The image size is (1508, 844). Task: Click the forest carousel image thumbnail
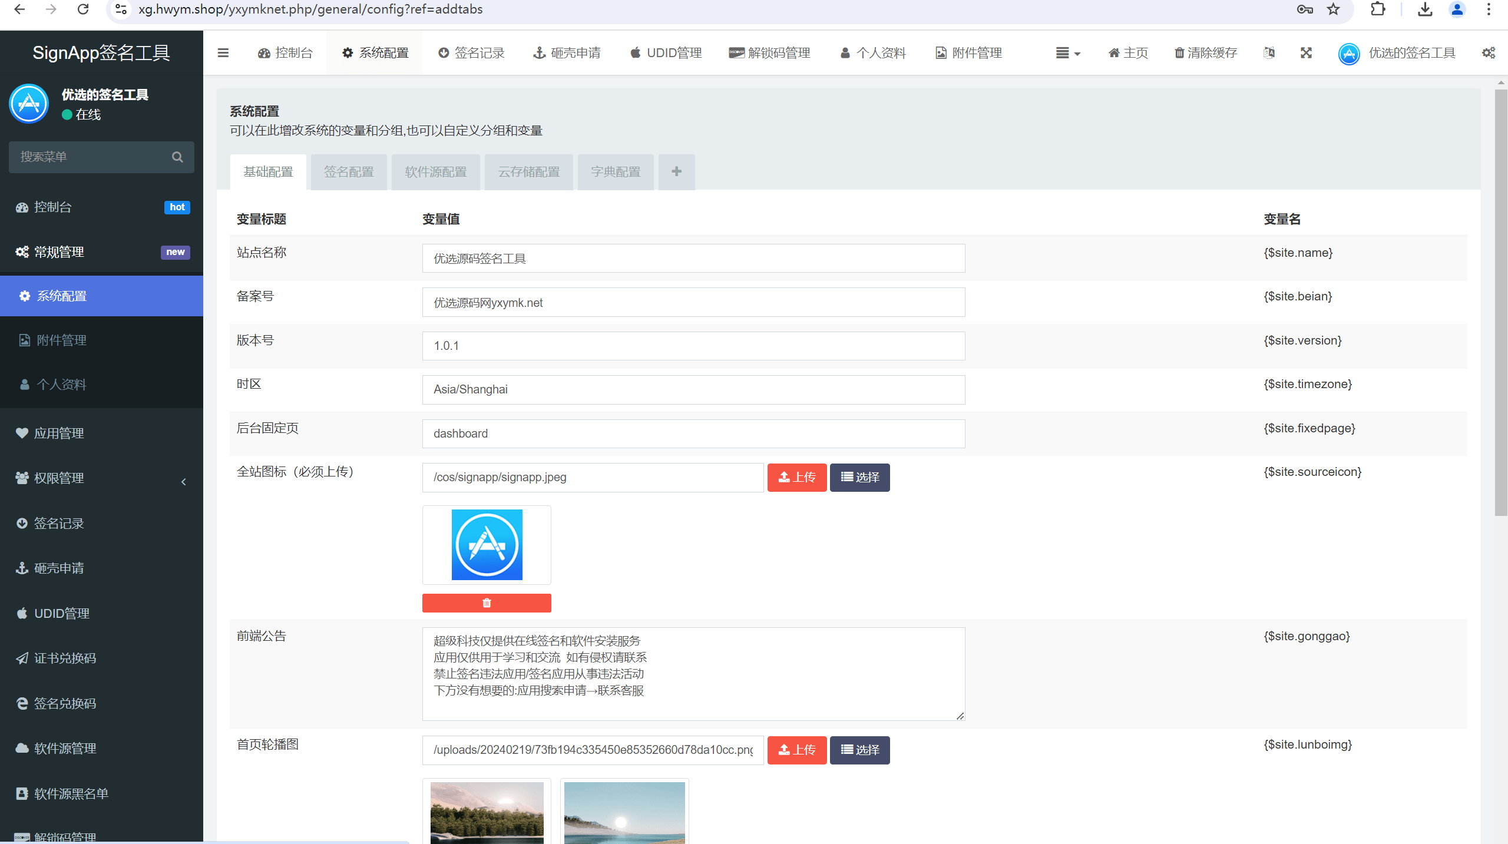coord(487,812)
